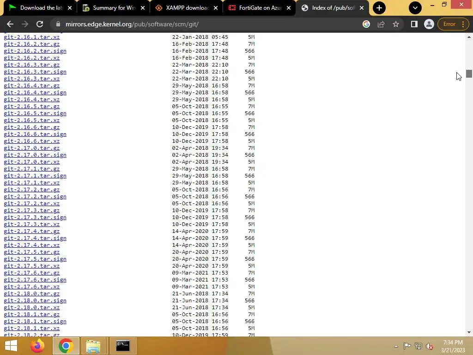473x355 pixels.
Task: Click the Google icon in address bar
Action: tap(366, 24)
